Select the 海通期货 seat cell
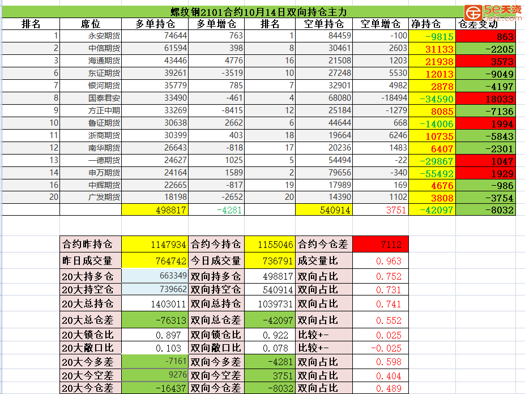The height and width of the screenshot is (394, 525). (91, 61)
